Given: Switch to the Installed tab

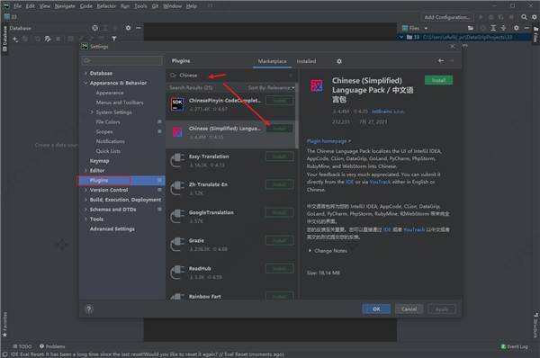Looking at the screenshot, I should 306,61.
